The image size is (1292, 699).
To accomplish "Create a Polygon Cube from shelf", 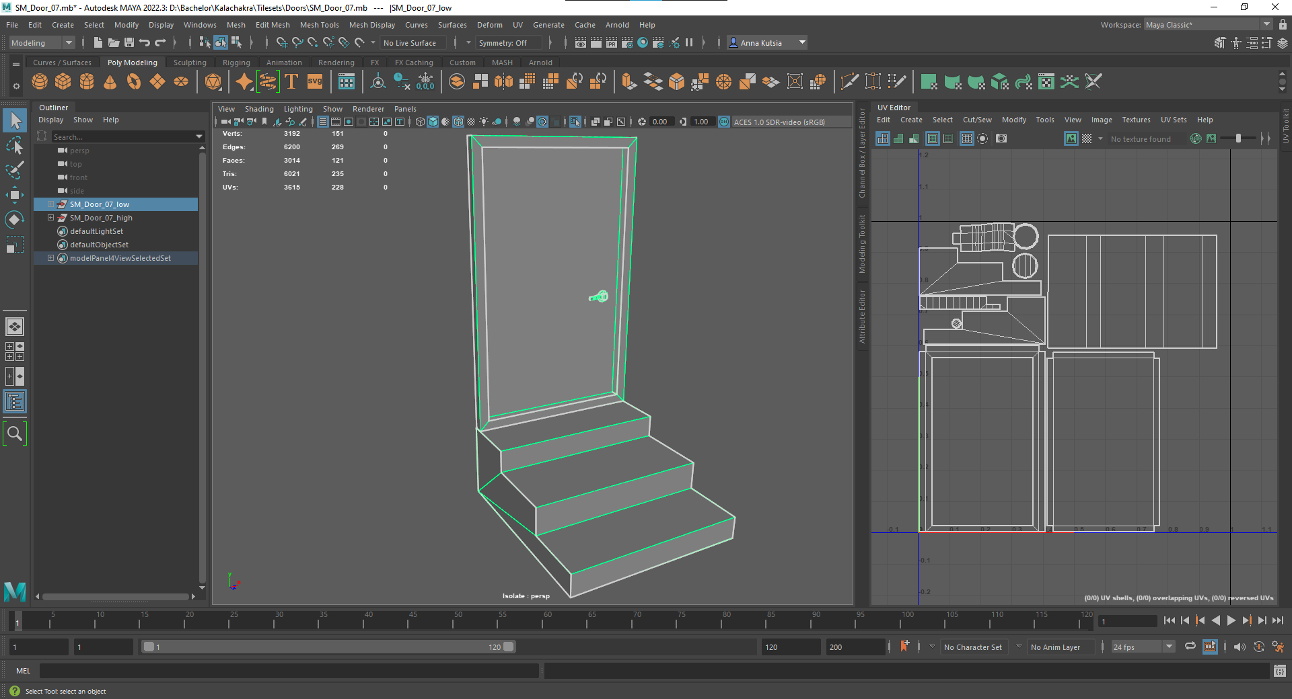I will click(x=63, y=82).
